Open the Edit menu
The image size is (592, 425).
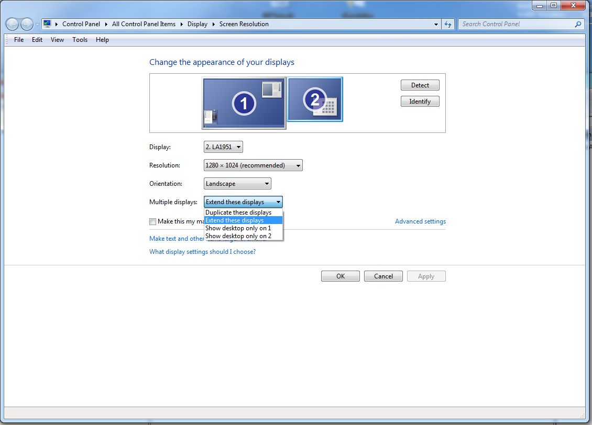tap(37, 40)
